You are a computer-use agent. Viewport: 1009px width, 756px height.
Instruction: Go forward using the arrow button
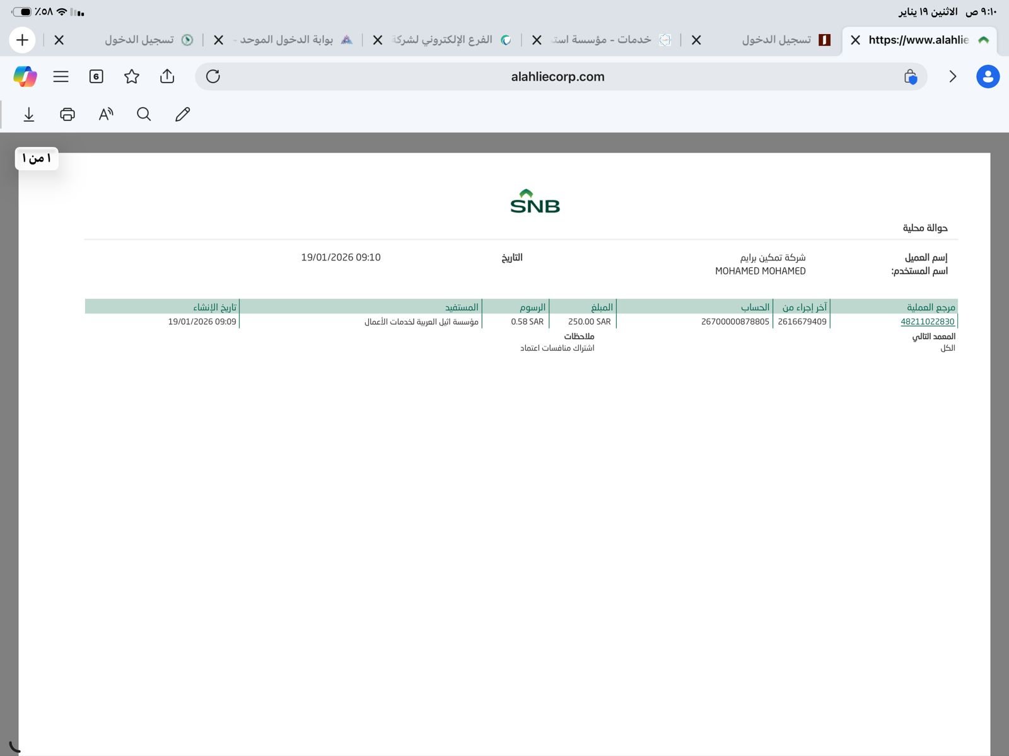coord(952,76)
